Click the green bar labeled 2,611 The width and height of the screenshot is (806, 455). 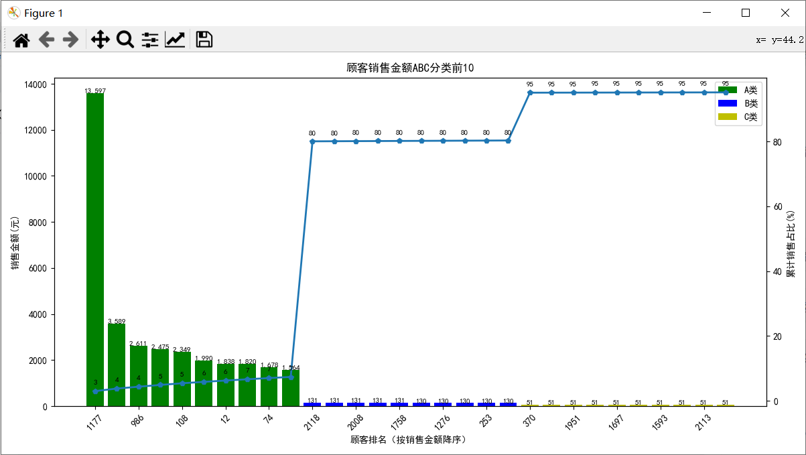click(x=139, y=376)
